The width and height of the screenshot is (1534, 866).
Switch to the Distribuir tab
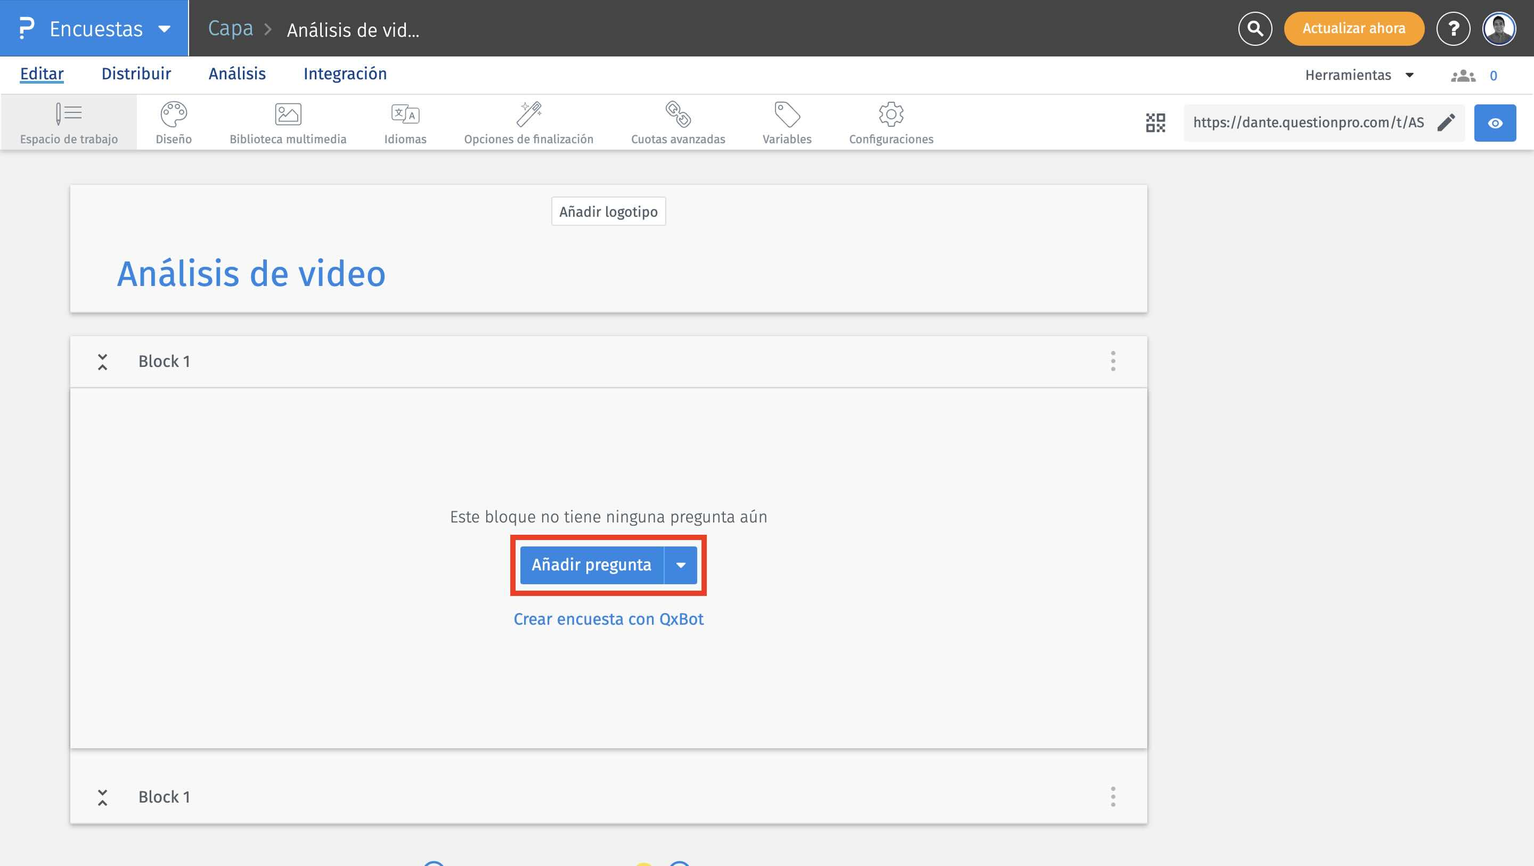(x=136, y=74)
